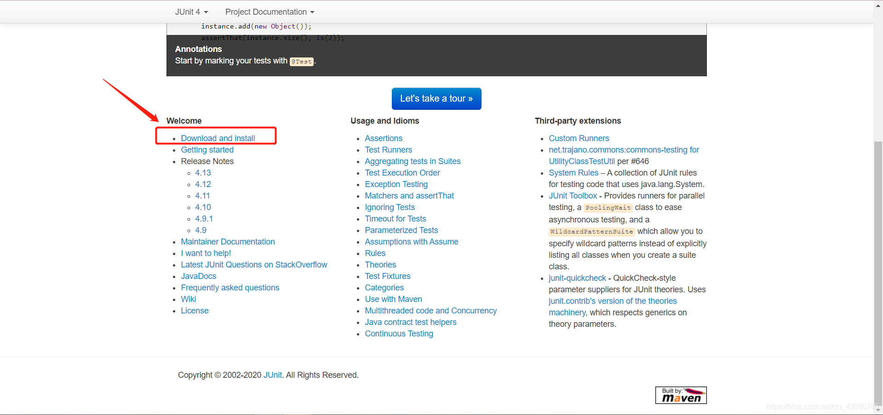Click the Let's take a tour button

point(436,99)
